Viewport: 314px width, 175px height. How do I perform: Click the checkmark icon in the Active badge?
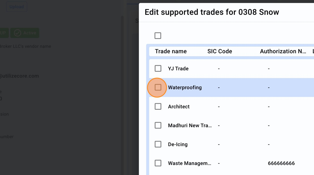pyautogui.click(x=18, y=33)
